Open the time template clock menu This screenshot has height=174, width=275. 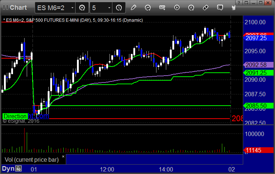pos(119,8)
